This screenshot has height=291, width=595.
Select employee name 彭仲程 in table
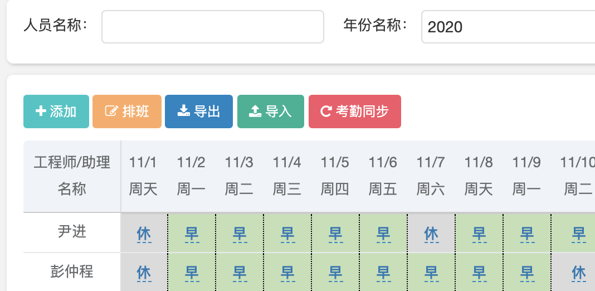tap(72, 272)
